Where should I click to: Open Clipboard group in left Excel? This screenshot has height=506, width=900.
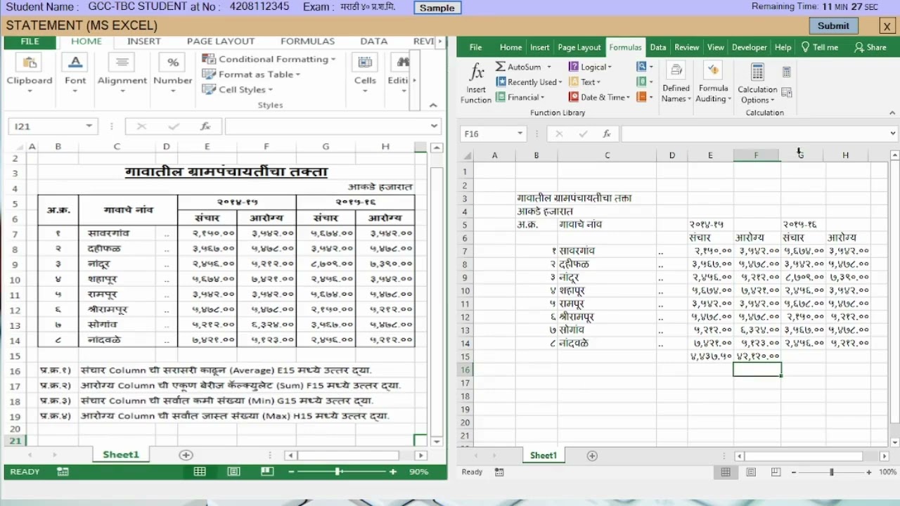click(30, 73)
